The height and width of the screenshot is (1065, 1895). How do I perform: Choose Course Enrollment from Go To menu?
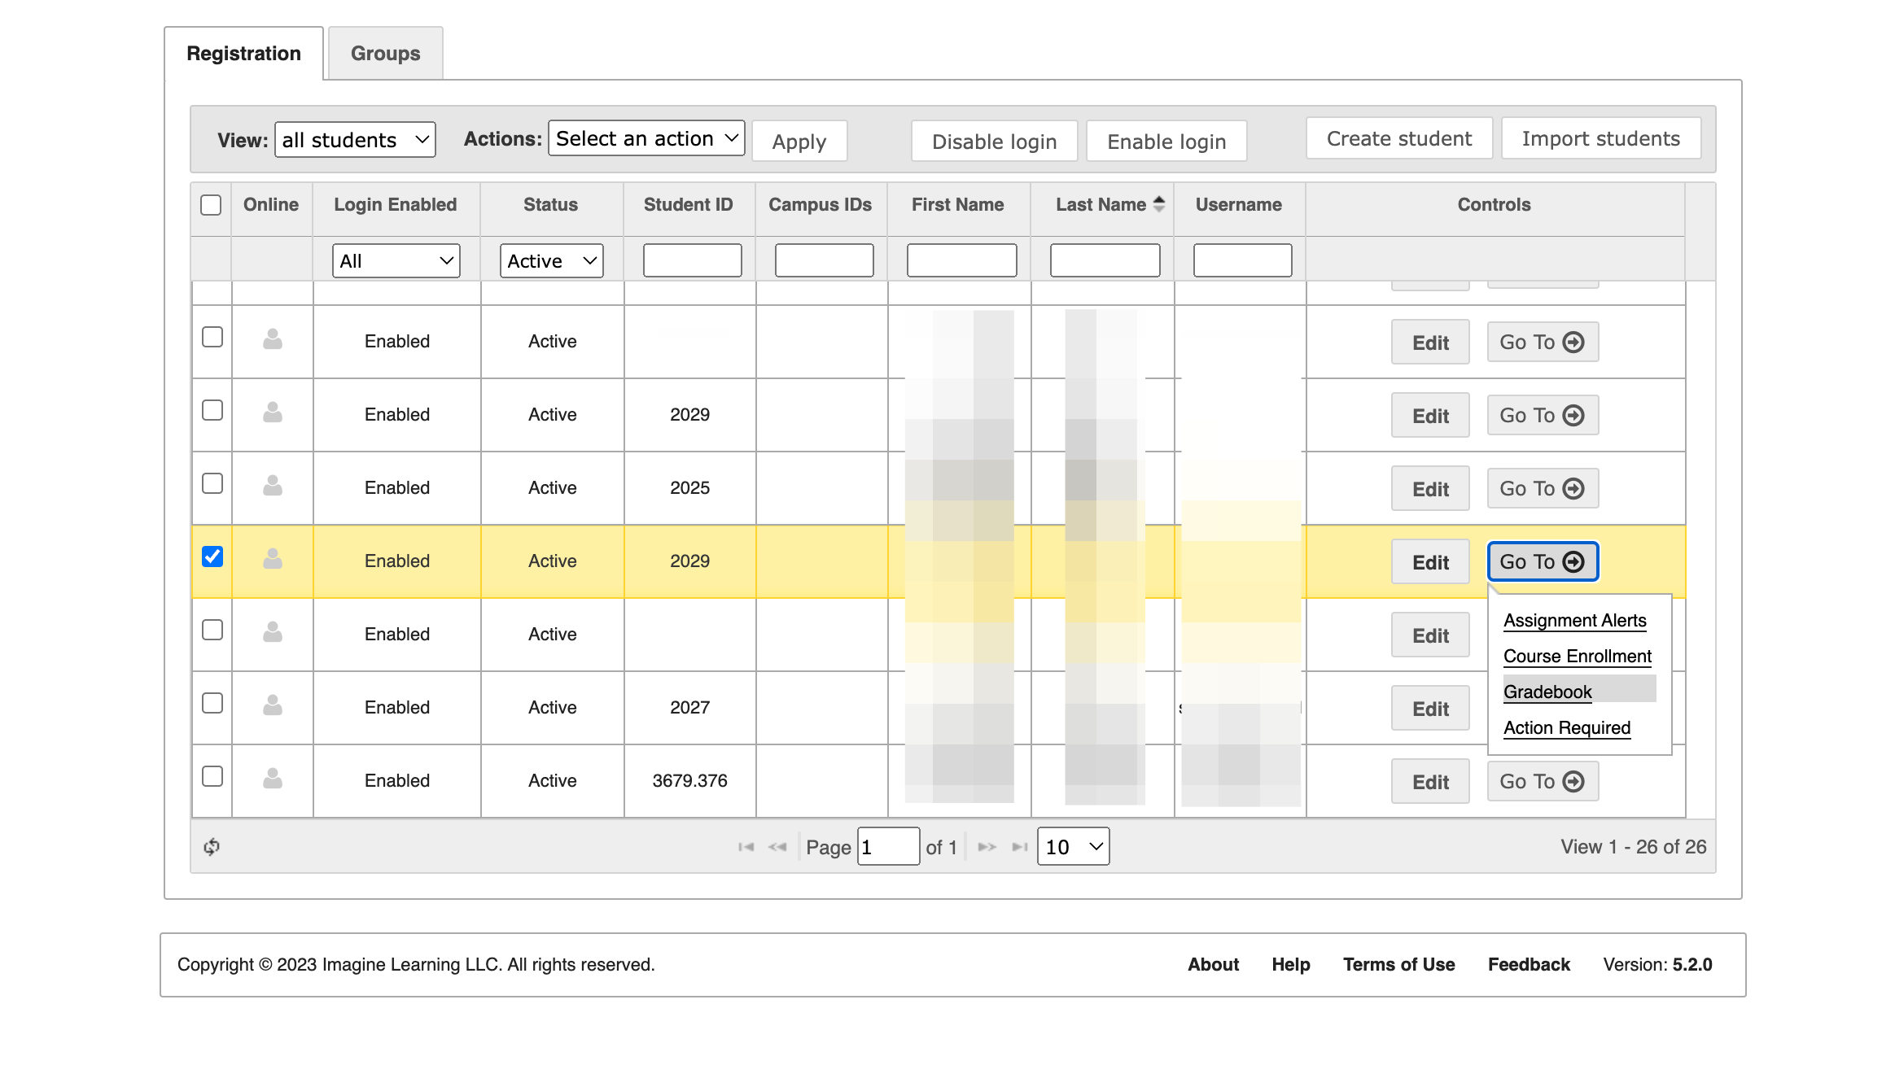[x=1577, y=656]
